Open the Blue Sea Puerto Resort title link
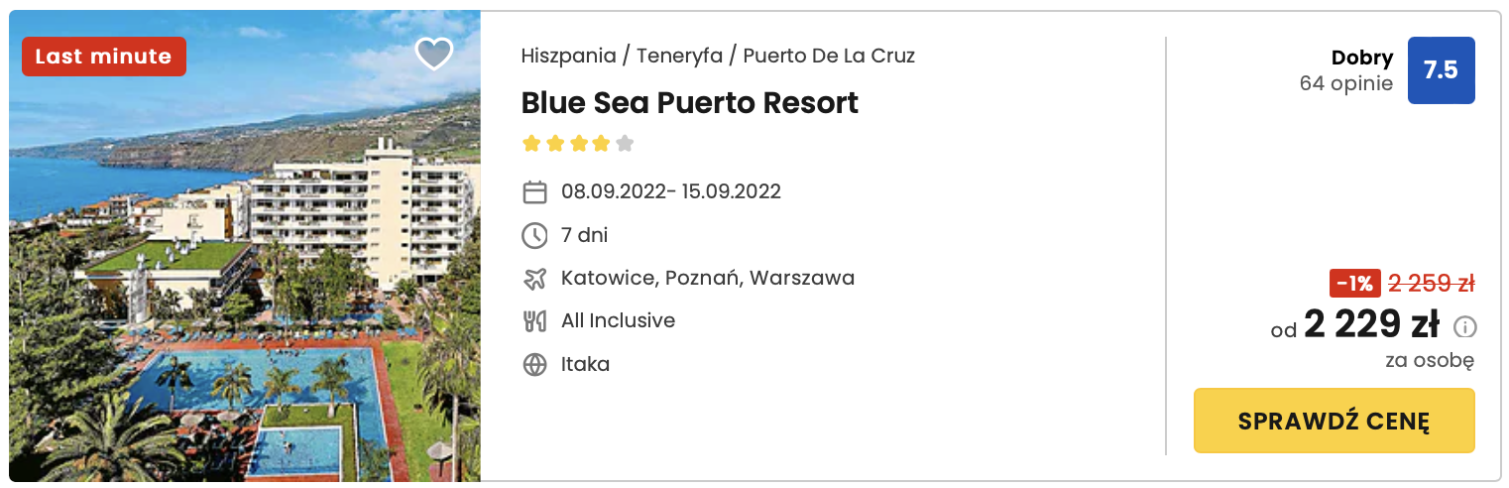Image resolution: width=1509 pixels, height=488 pixels. (x=690, y=103)
